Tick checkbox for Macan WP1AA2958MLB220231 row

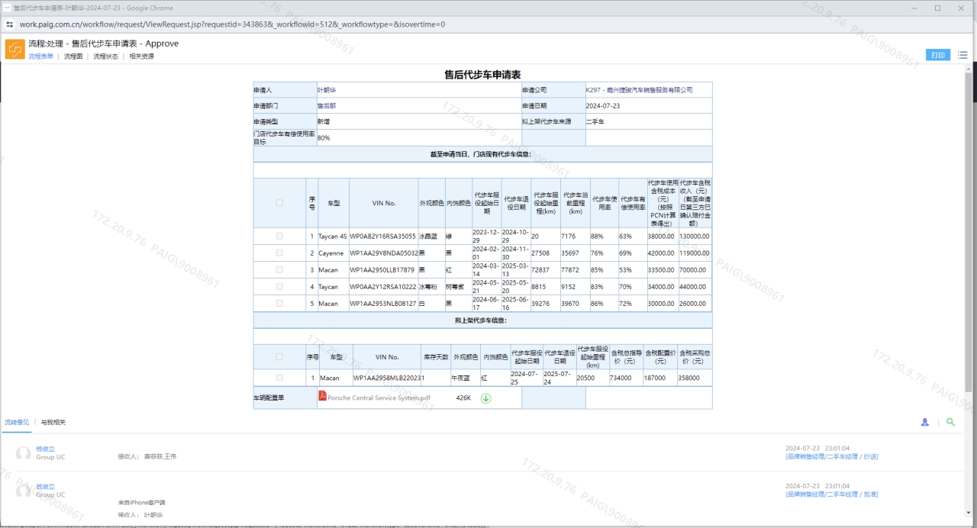point(279,378)
